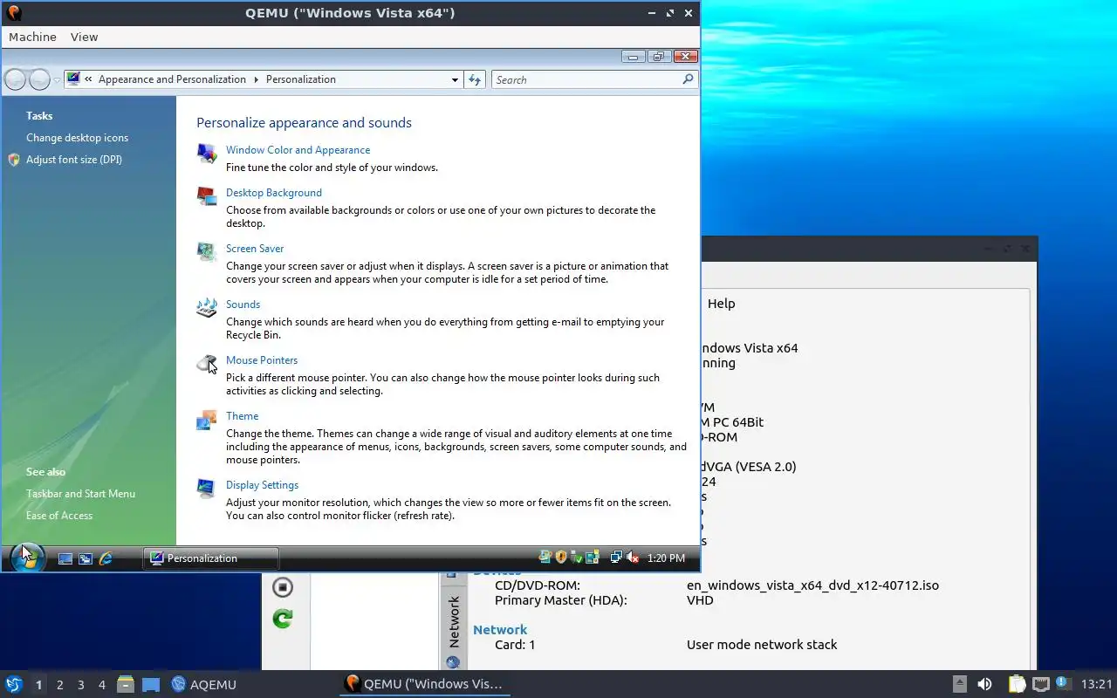
Task: Click the update notification tray icon
Action: tap(1062, 683)
